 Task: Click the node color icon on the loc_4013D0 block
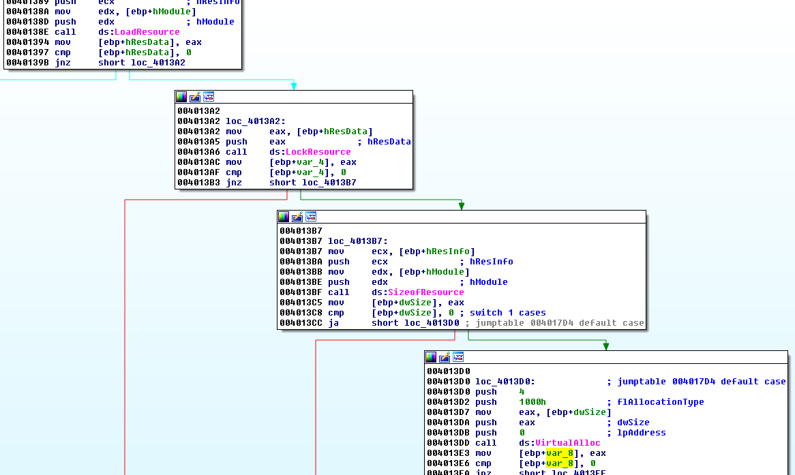click(x=431, y=357)
